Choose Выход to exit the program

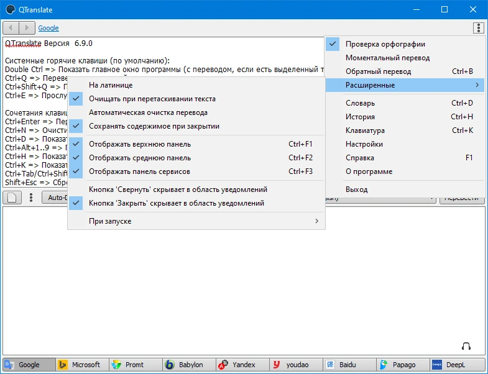405,189
